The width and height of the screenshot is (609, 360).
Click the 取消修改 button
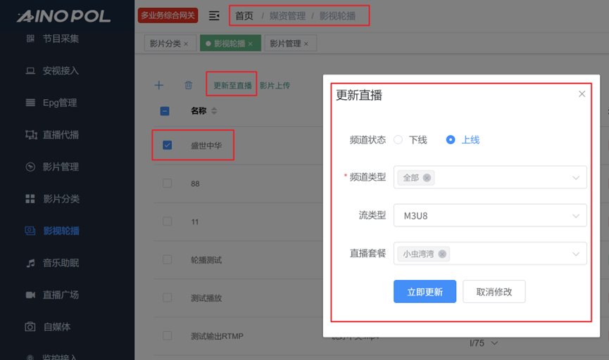click(x=494, y=292)
